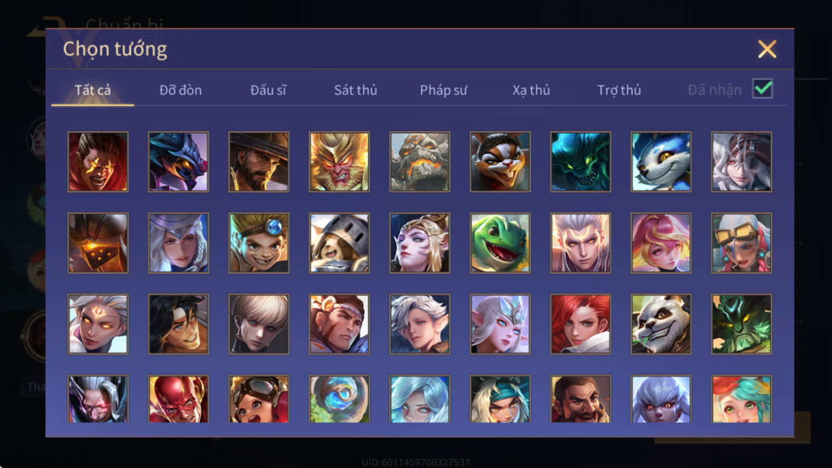Screen dimensions: 832x468
Task: Select the Đấu sĩ tab
Action: click(268, 90)
